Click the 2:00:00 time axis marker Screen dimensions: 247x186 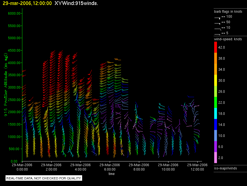point(51,169)
